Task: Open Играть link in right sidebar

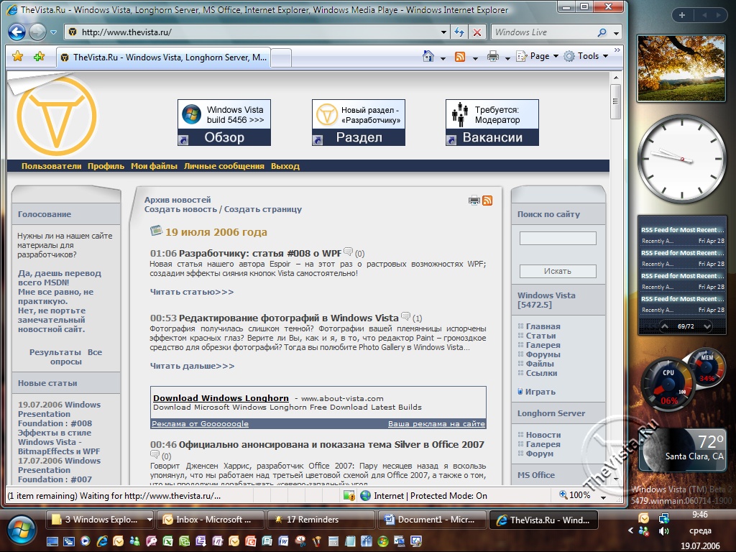Action: (x=540, y=392)
